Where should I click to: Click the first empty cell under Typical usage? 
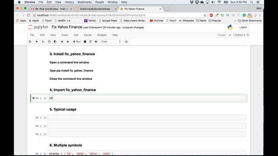(147, 117)
